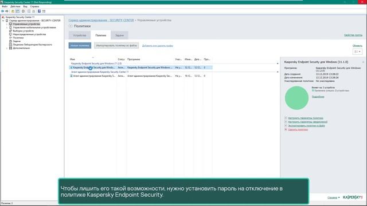Click the add or remove columns link

(158, 46)
